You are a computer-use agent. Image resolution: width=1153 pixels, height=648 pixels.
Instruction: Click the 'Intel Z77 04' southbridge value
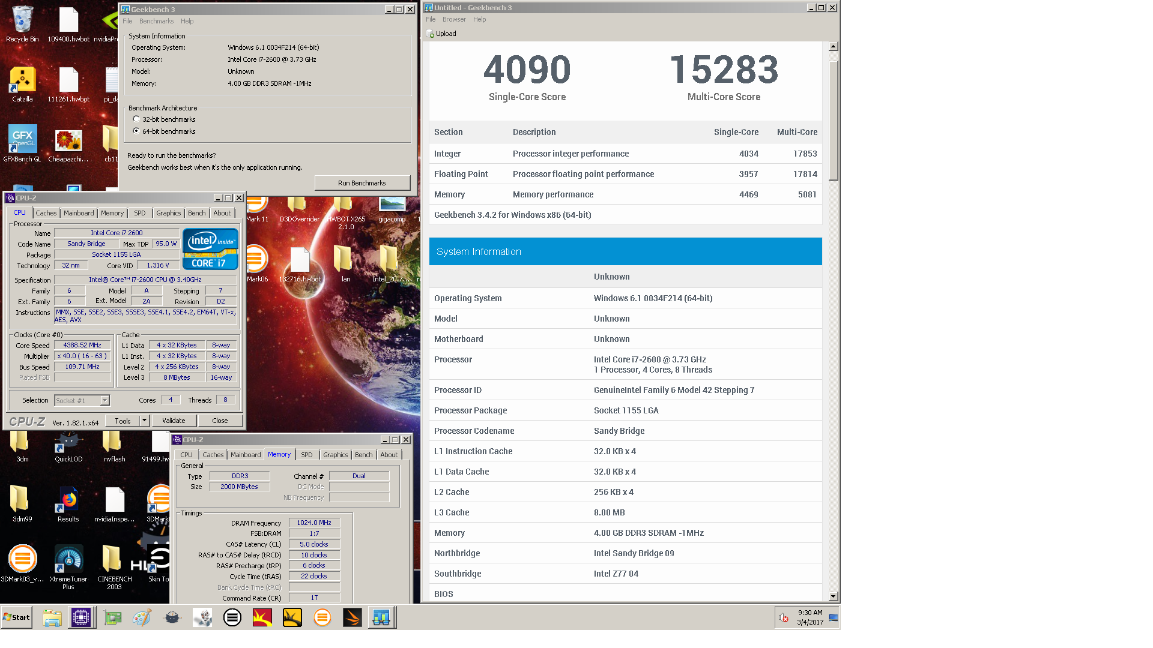(616, 574)
